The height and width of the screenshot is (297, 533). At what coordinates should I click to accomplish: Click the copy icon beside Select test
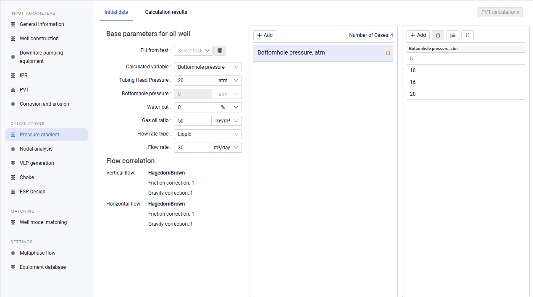(x=220, y=51)
